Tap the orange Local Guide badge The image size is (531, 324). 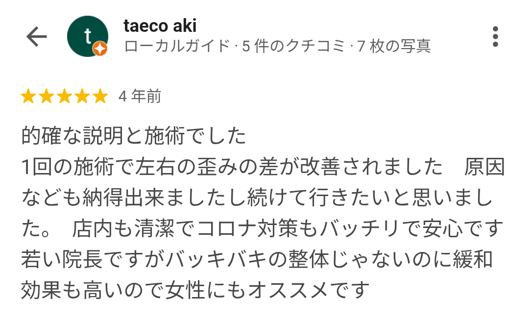(100, 49)
